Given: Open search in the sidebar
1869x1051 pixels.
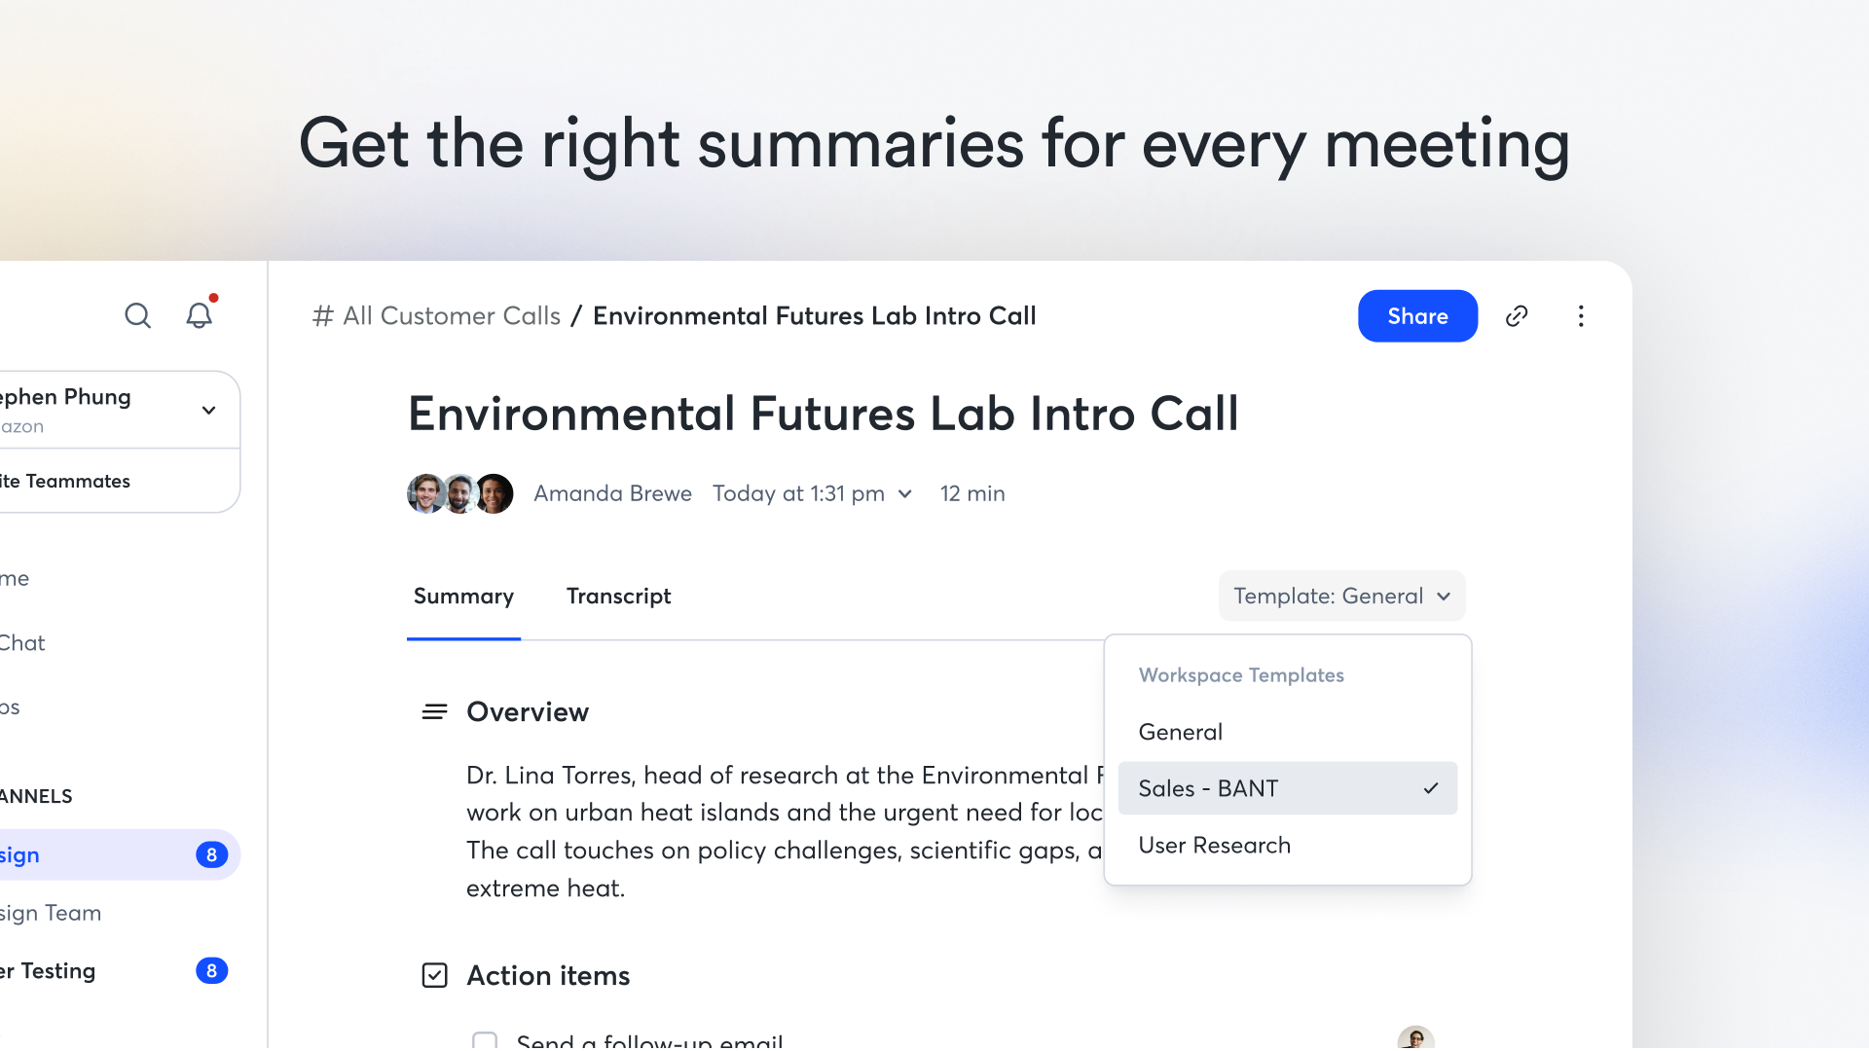Looking at the screenshot, I should pyautogui.click(x=137, y=315).
